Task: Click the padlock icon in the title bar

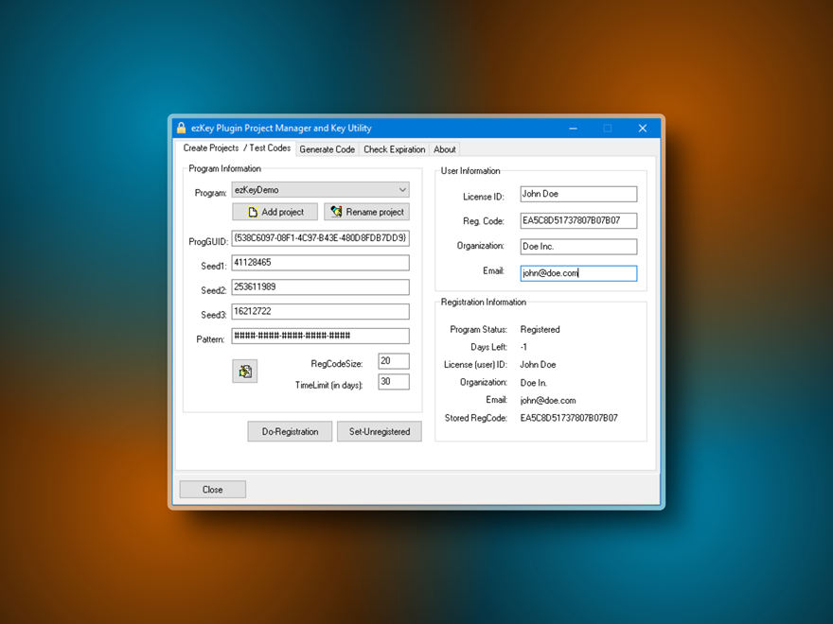Action: tap(182, 128)
